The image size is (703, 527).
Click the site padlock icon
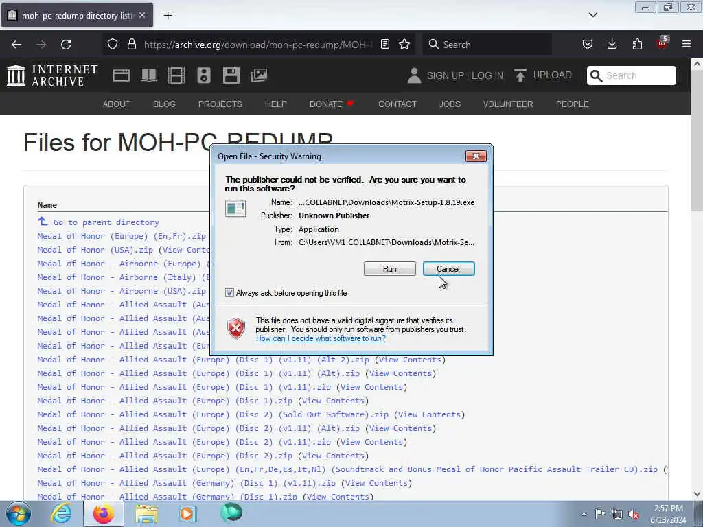(x=131, y=45)
